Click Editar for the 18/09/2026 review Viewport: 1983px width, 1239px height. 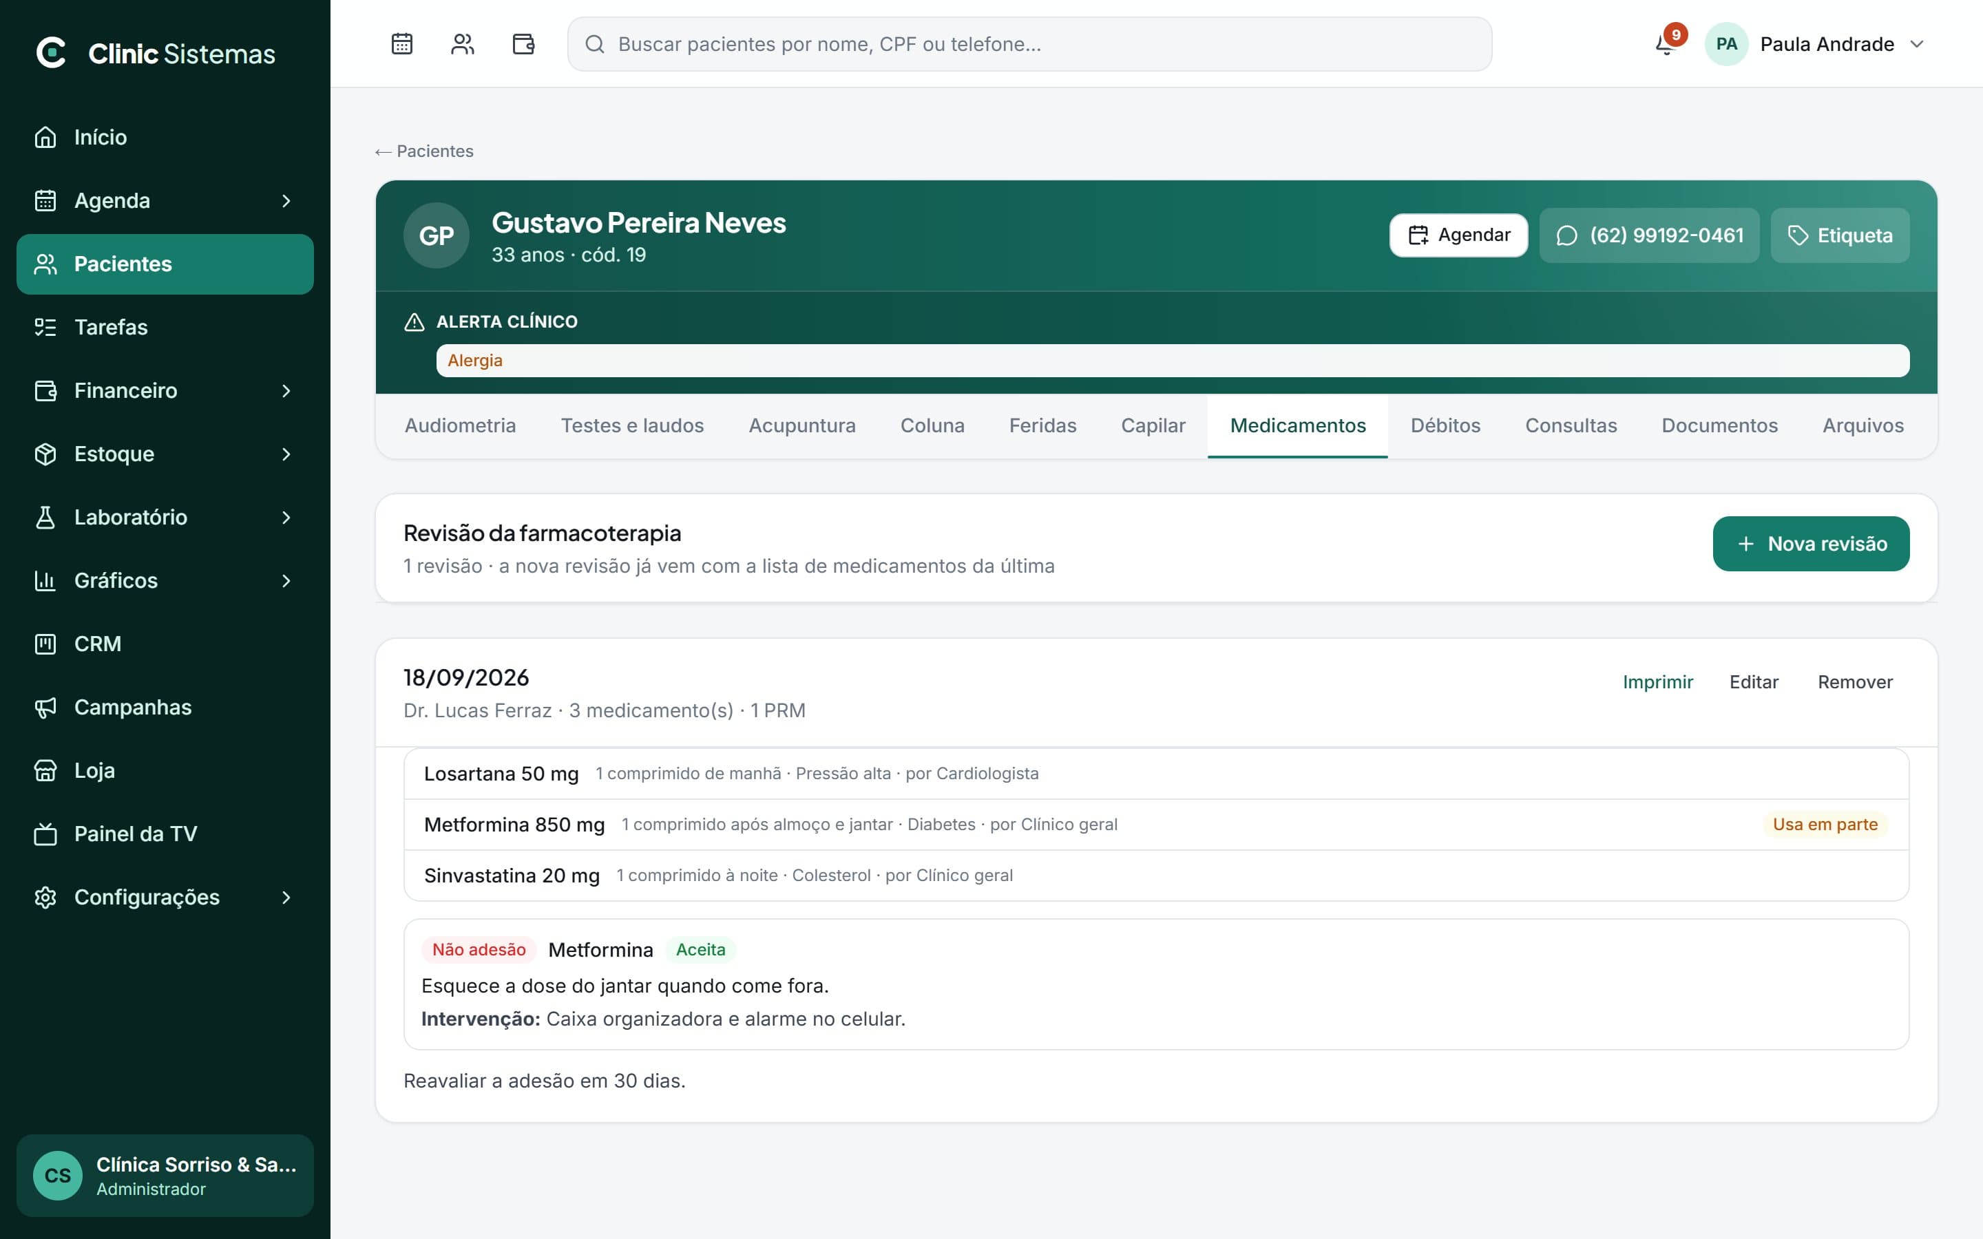pyautogui.click(x=1753, y=681)
